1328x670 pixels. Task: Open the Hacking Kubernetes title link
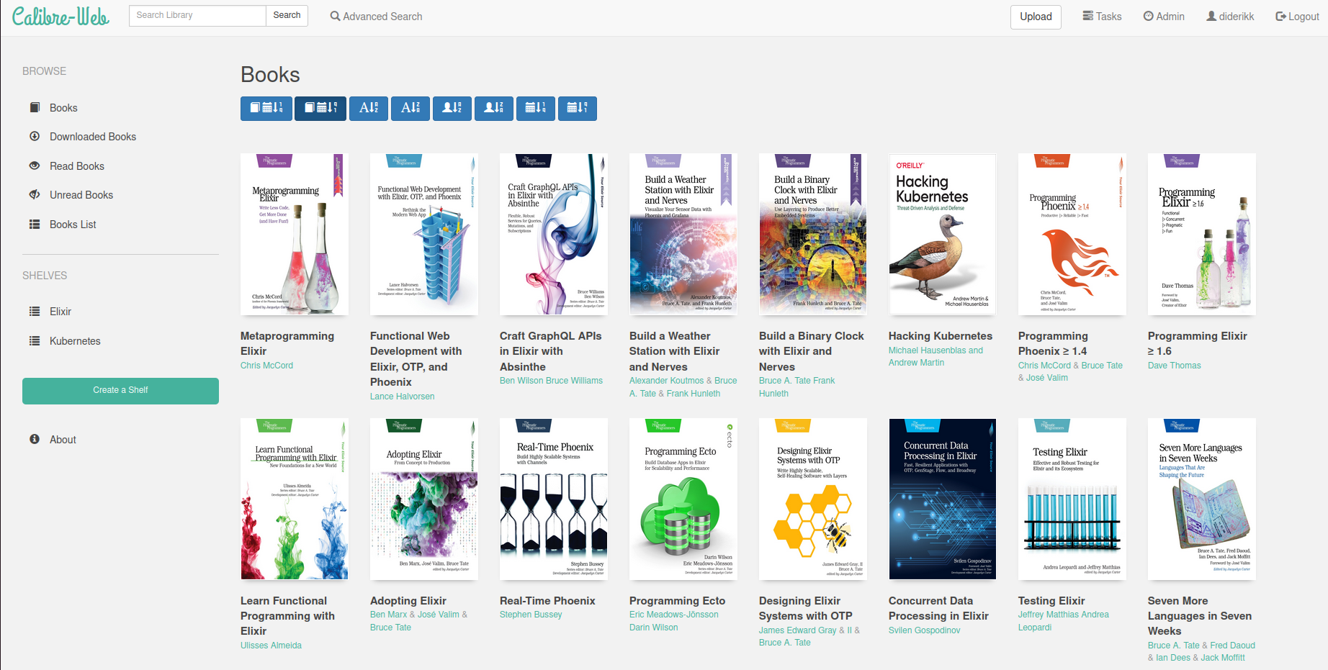click(940, 336)
